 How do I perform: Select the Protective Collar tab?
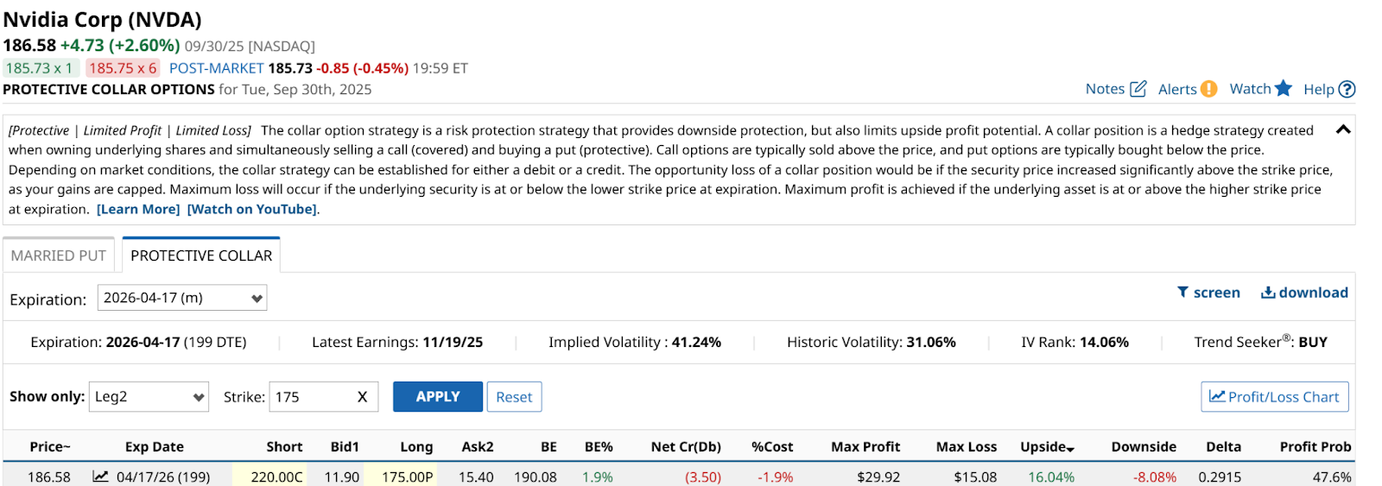coord(200,256)
